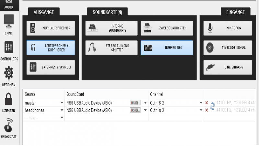
Task: Click 44100 Hz info in headphones row
Action: (x=236, y=110)
